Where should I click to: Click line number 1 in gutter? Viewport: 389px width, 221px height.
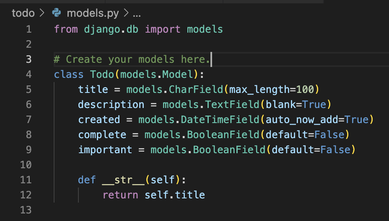click(x=29, y=29)
